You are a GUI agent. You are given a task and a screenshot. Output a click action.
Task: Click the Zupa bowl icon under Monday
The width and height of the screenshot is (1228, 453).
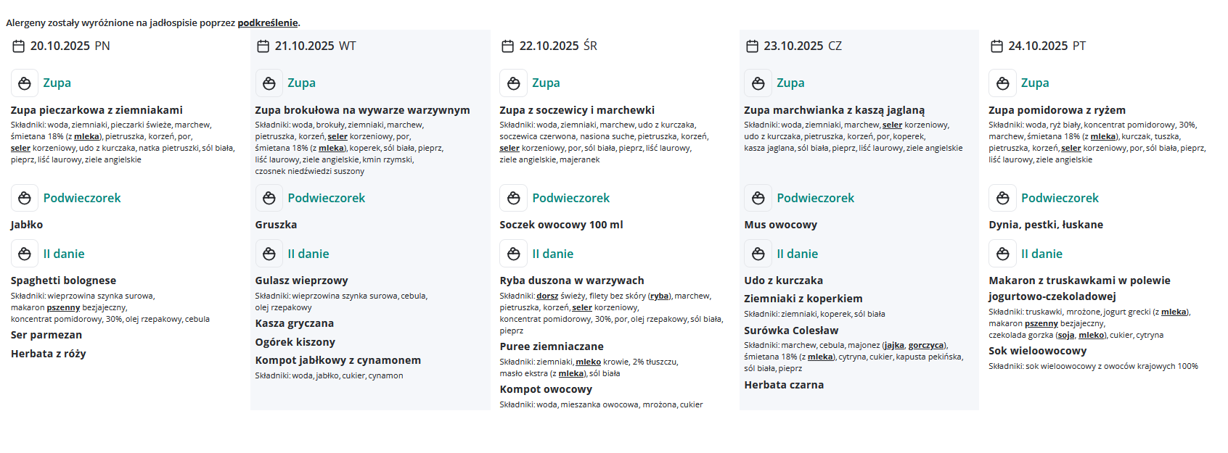(x=25, y=83)
